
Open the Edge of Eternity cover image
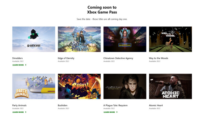pyautogui.click(x=79, y=39)
